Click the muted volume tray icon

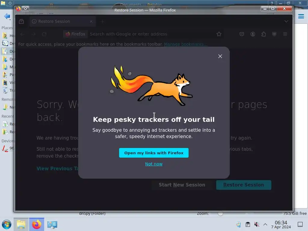click(257, 224)
